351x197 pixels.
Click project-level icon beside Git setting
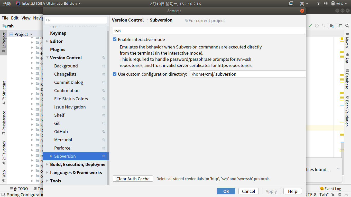[104, 123]
